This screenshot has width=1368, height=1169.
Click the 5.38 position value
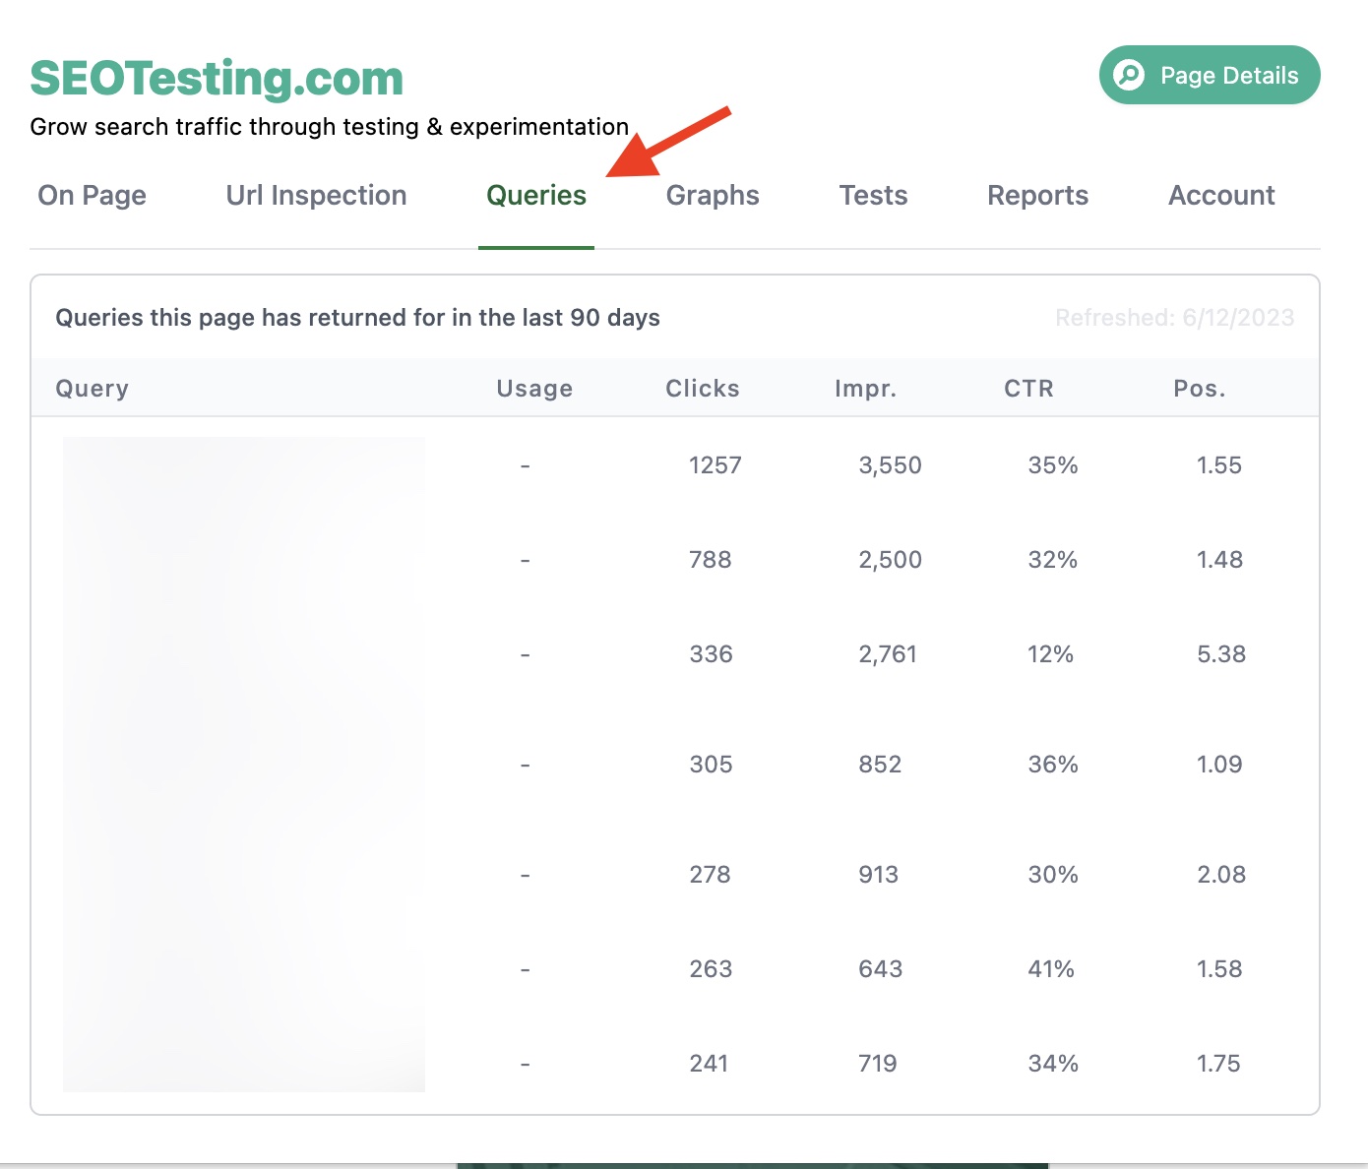pyautogui.click(x=1221, y=654)
